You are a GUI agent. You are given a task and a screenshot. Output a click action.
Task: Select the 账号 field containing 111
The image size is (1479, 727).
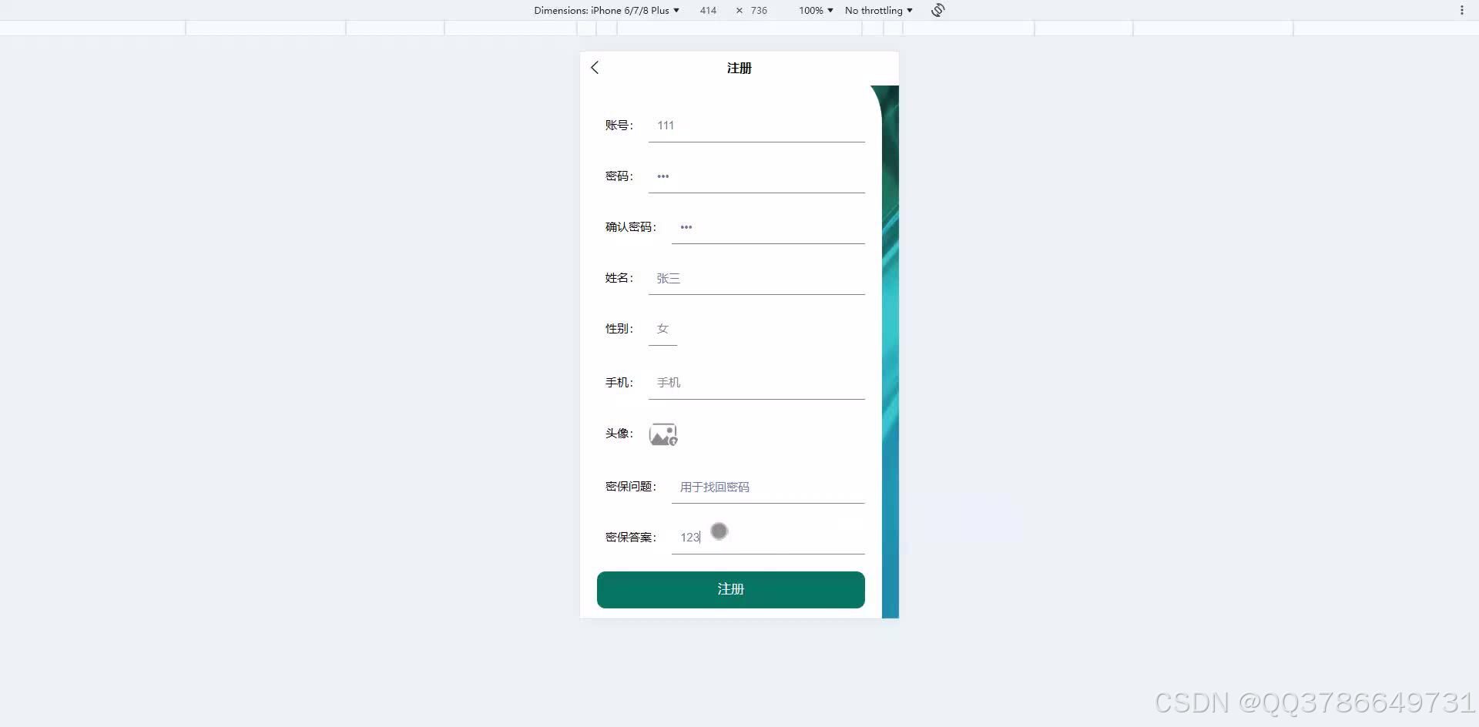click(756, 125)
